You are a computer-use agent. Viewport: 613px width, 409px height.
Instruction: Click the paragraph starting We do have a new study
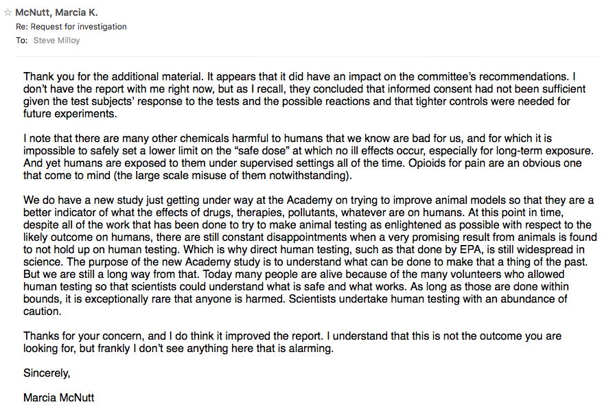click(310, 255)
